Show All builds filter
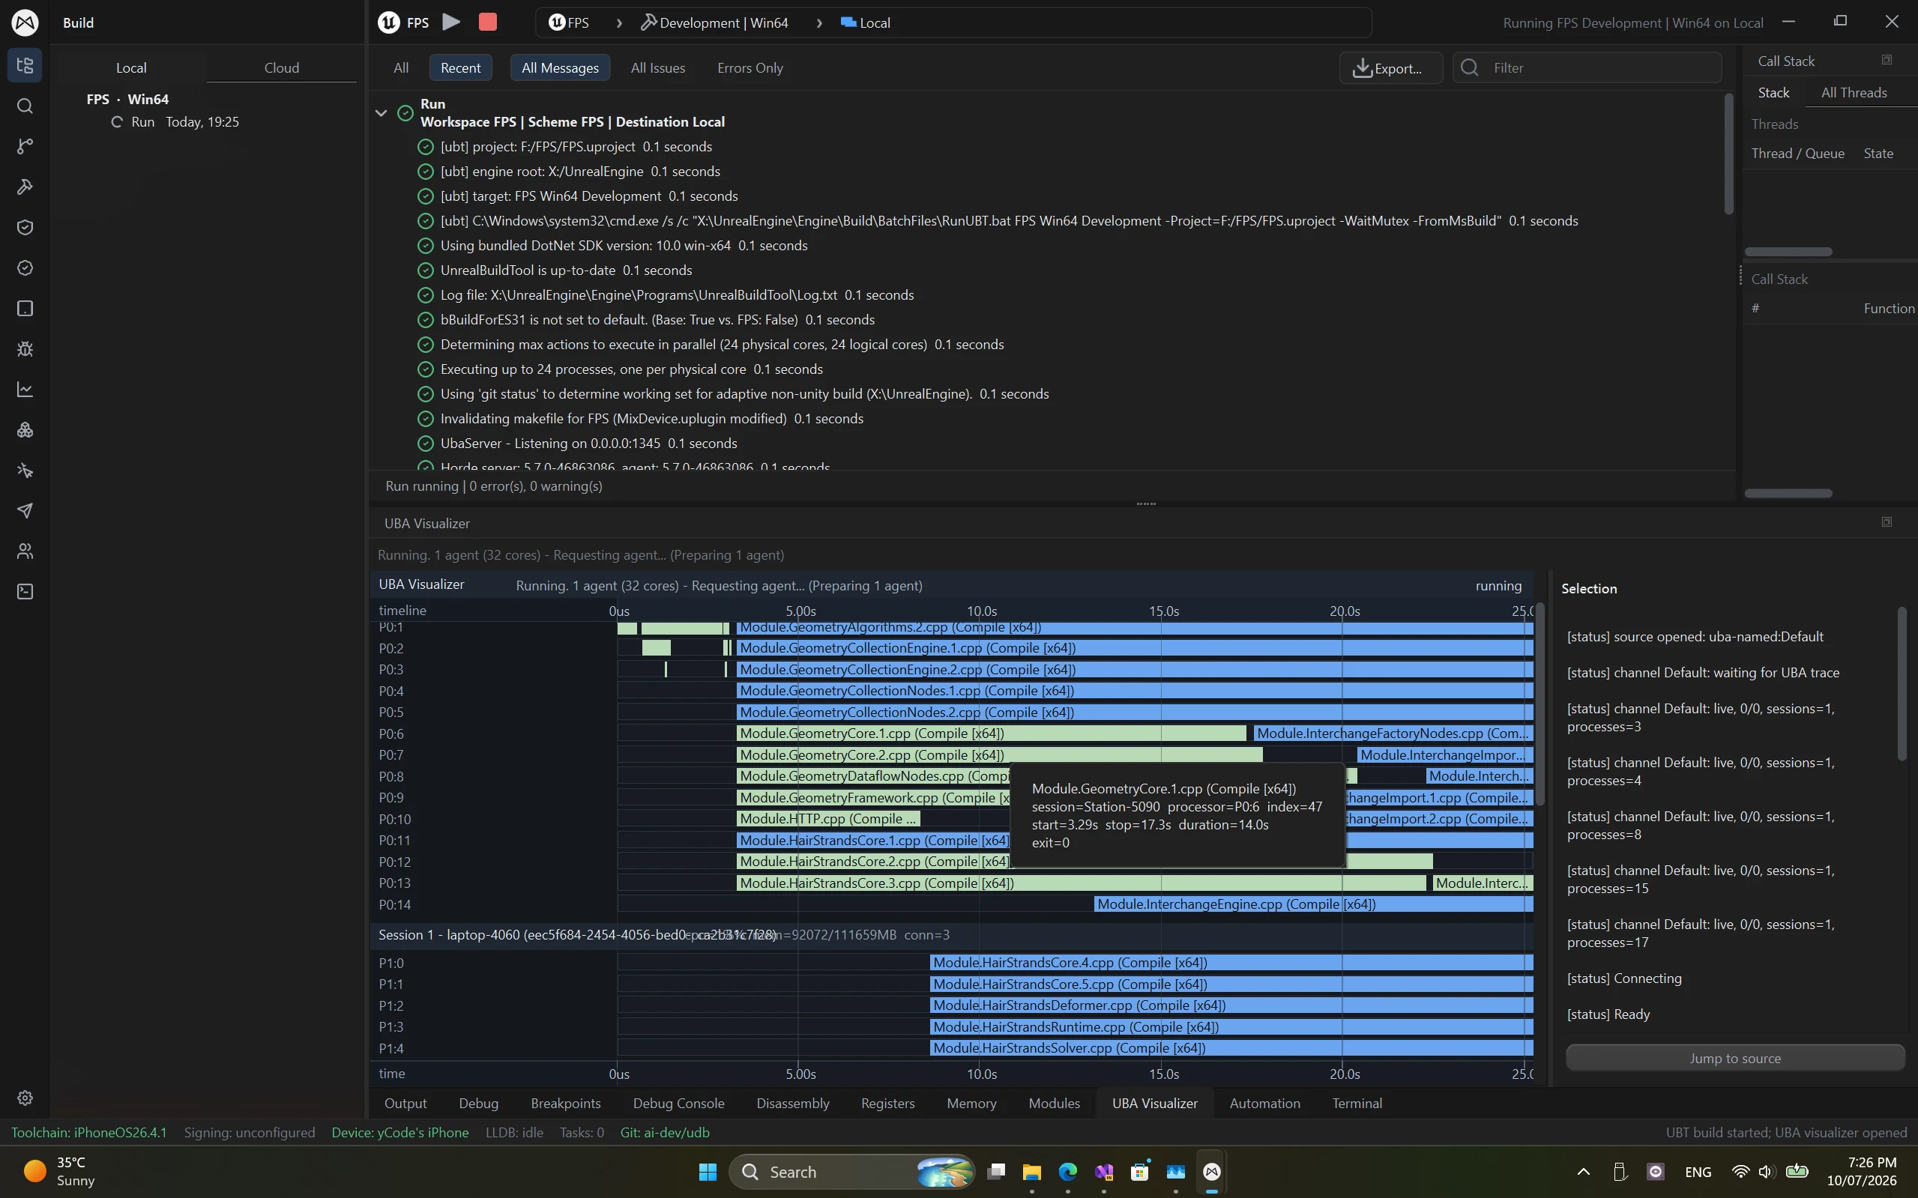Image resolution: width=1918 pixels, height=1198 pixels. pyautogui.click(x=401, y=67)
